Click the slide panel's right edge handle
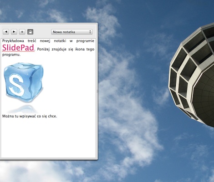The width and height of the screenshot is (214, 182). [97, 91]
